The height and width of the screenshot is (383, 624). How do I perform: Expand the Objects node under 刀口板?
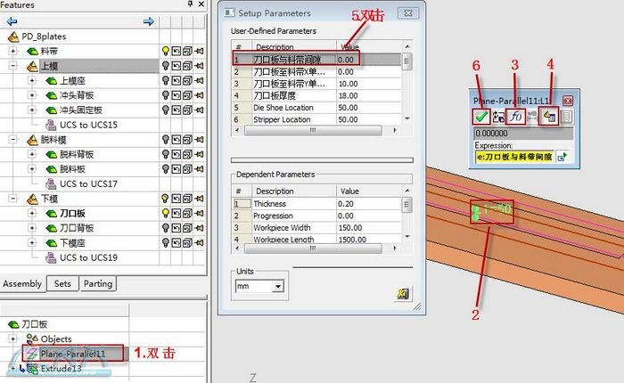[12, 339]
